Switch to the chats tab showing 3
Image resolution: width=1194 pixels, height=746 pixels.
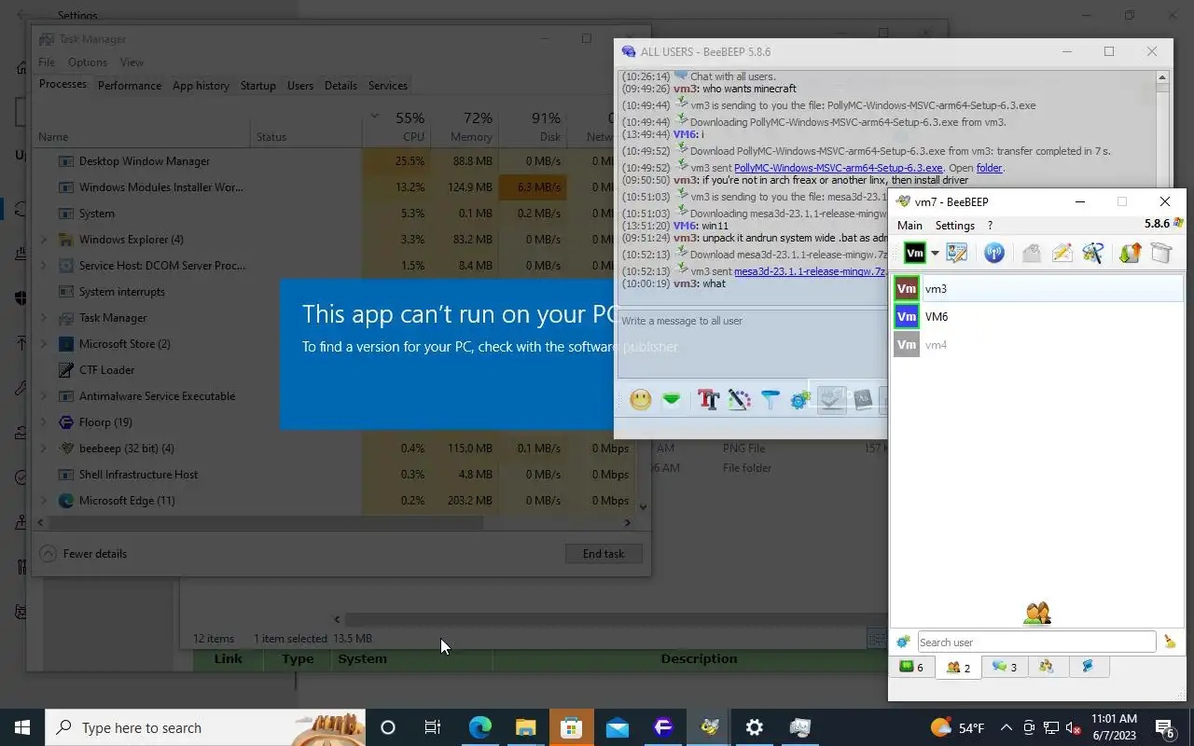(x=1005, y=667)
